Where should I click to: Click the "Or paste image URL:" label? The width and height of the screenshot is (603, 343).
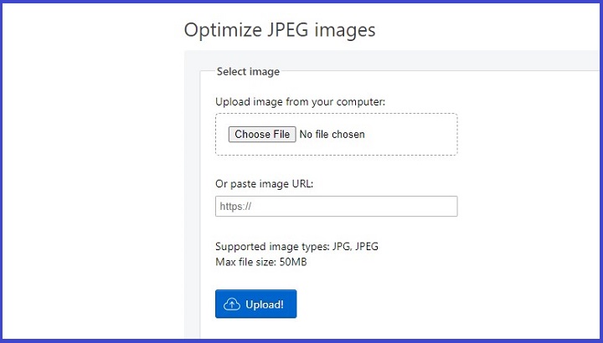264,184
